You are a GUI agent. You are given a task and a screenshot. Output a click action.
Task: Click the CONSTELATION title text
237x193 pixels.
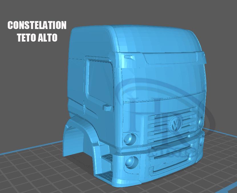point(37,25)
